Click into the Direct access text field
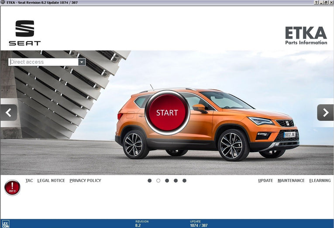The image size is (334, 228). (43, 62)
